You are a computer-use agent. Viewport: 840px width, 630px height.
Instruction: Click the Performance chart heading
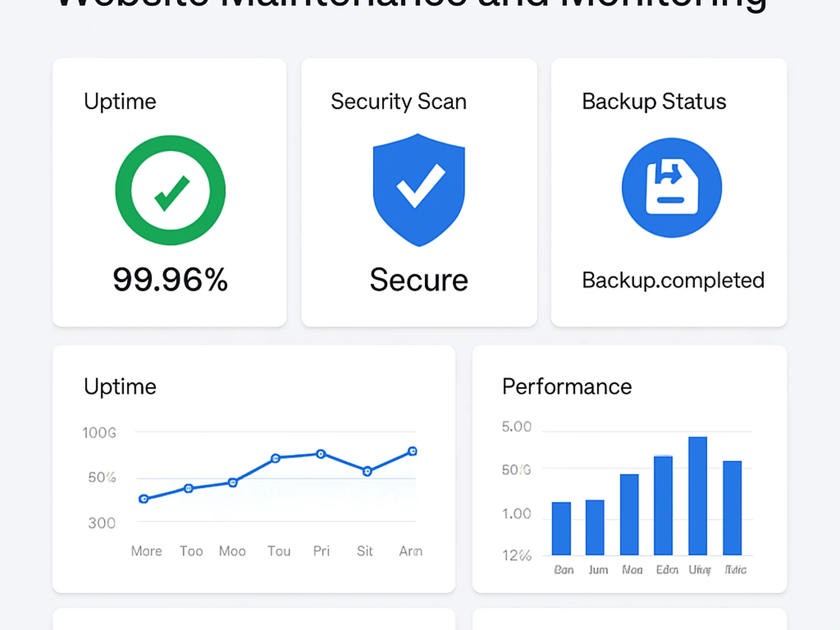pyautogui.click(x=566, y=387)
